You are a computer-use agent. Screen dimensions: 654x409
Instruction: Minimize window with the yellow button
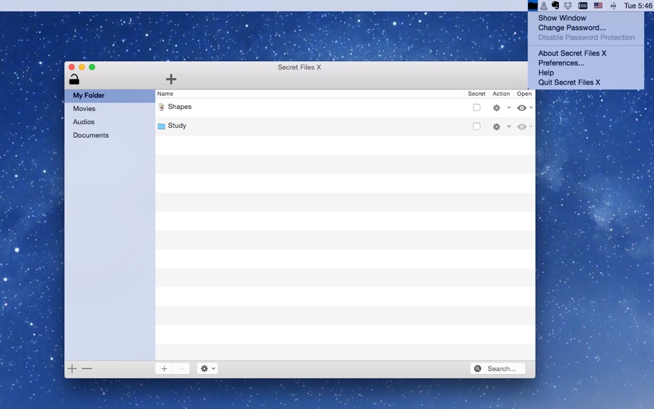coord(82,67)
